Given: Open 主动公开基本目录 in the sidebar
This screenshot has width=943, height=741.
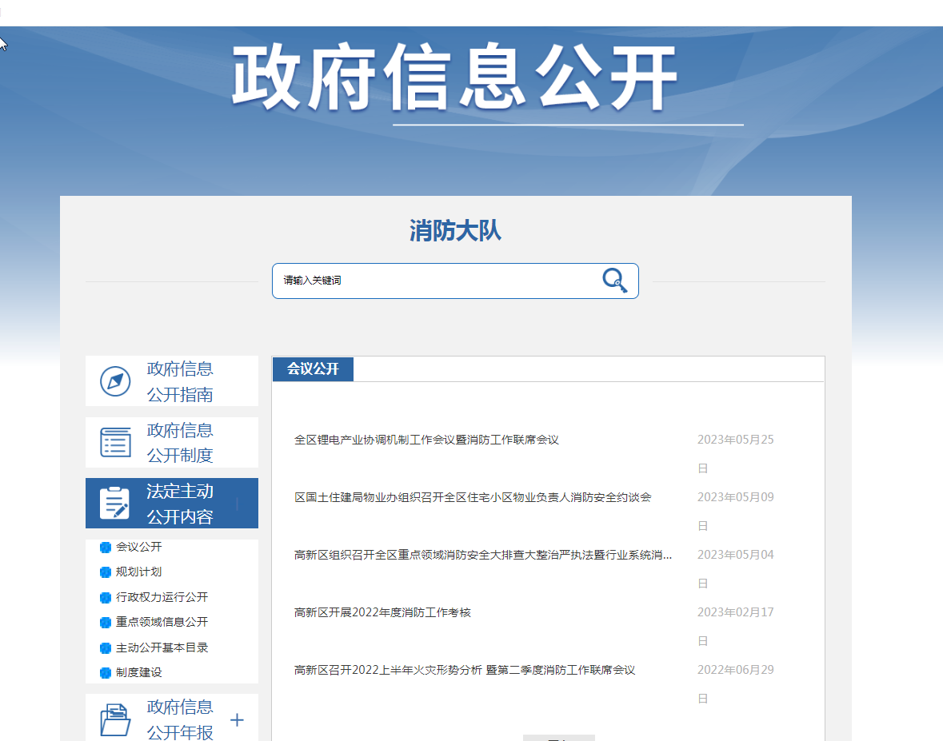Looking at the screenshot, I should tap(162, 647).
